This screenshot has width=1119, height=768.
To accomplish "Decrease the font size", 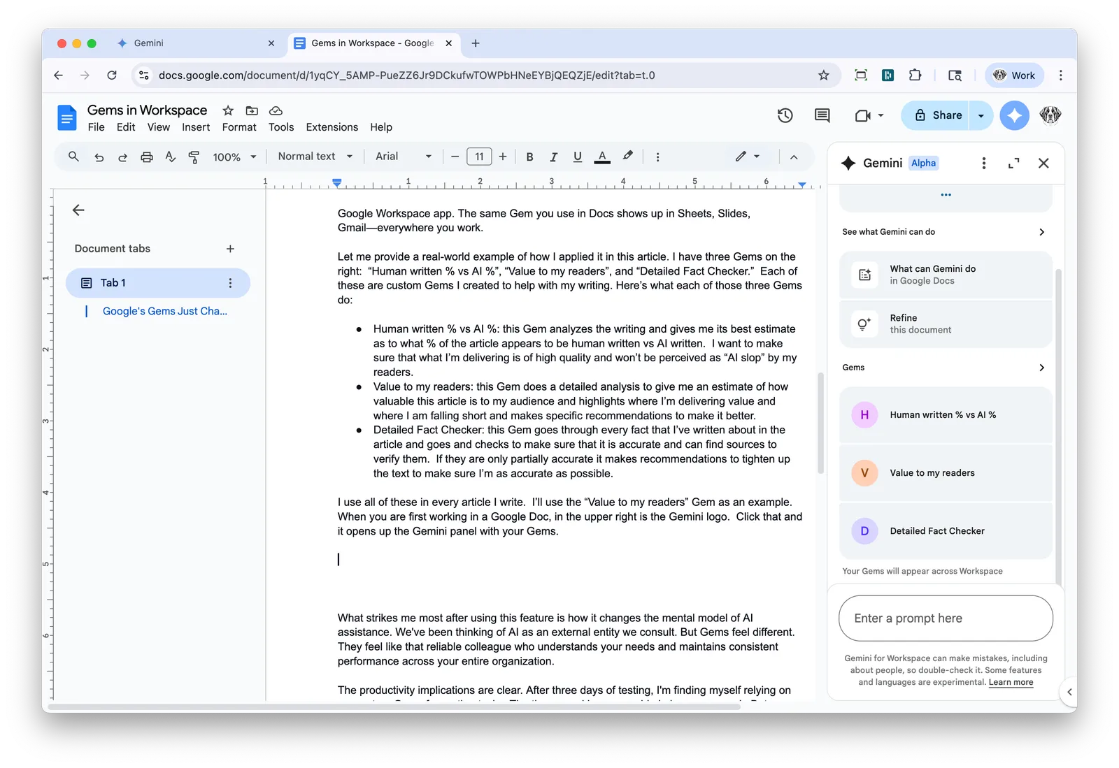I will tap(455, 157).
